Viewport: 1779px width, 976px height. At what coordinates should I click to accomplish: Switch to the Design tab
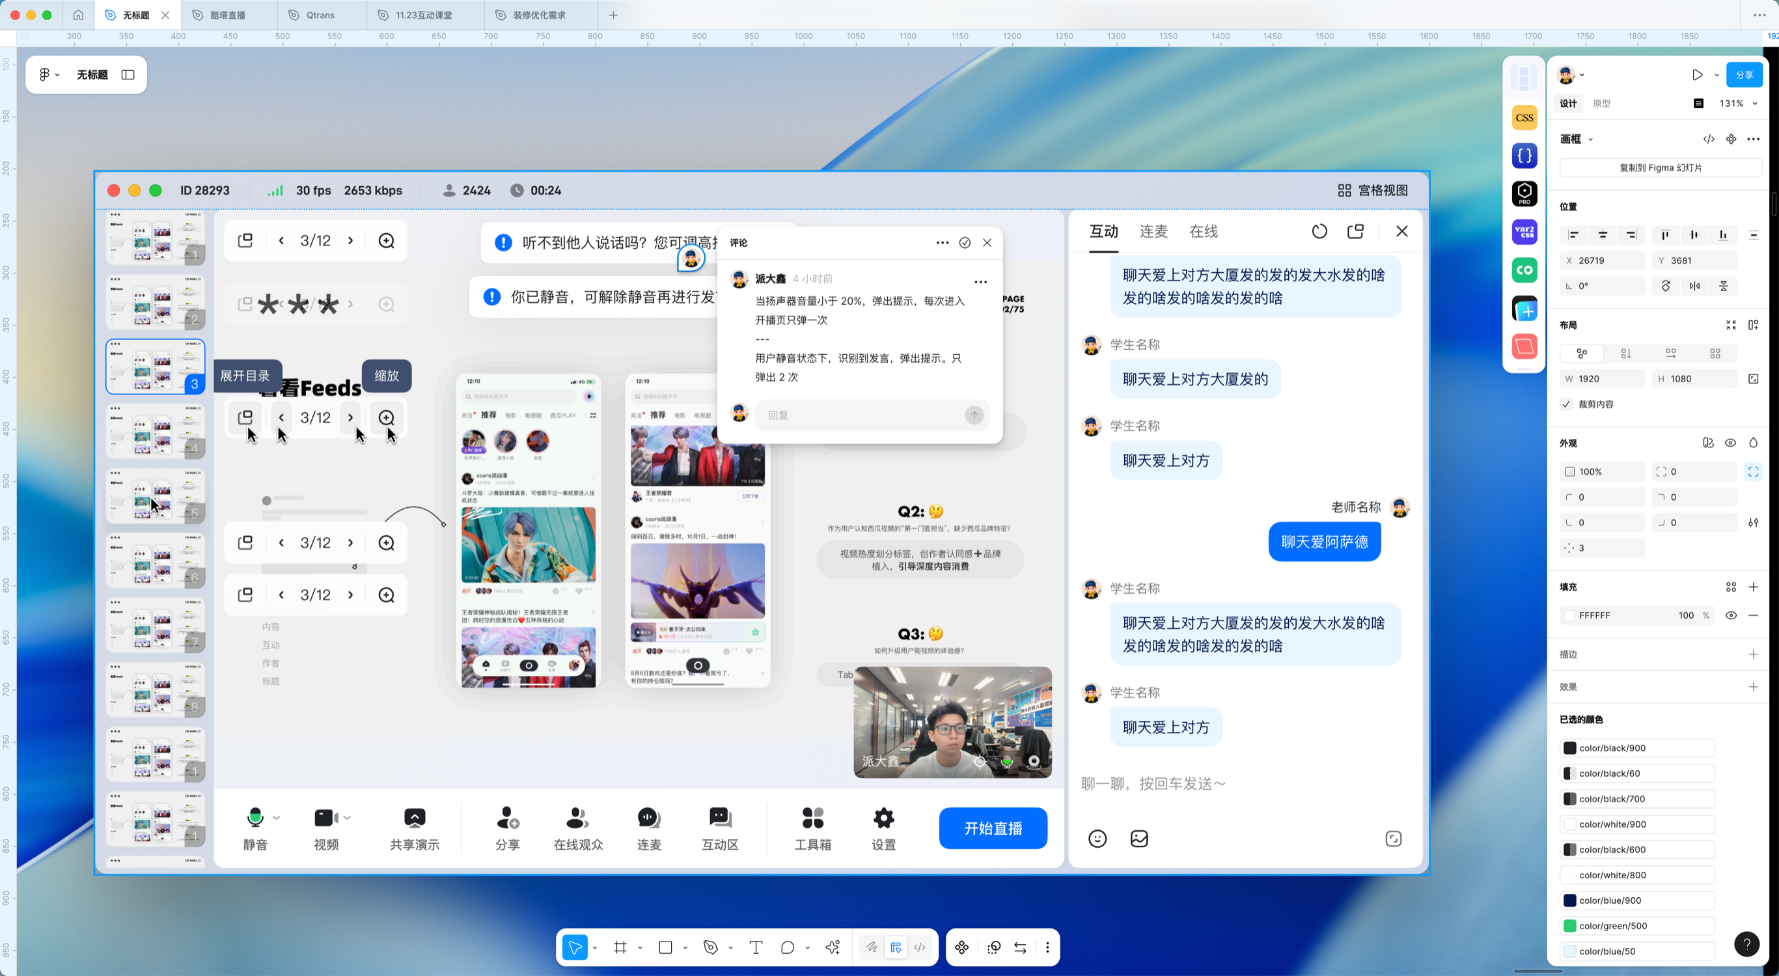point(1568,104)
